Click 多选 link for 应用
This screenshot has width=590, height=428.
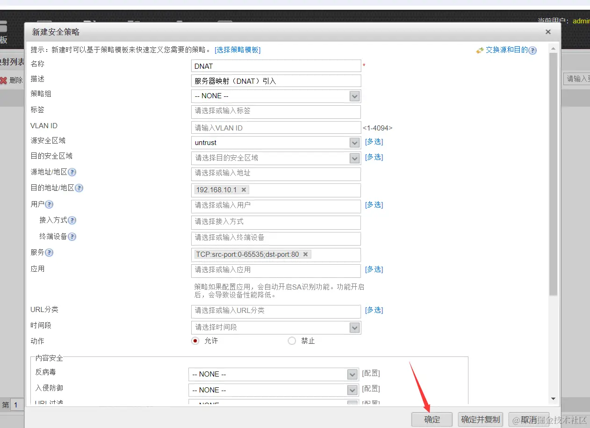coord(374,269)
